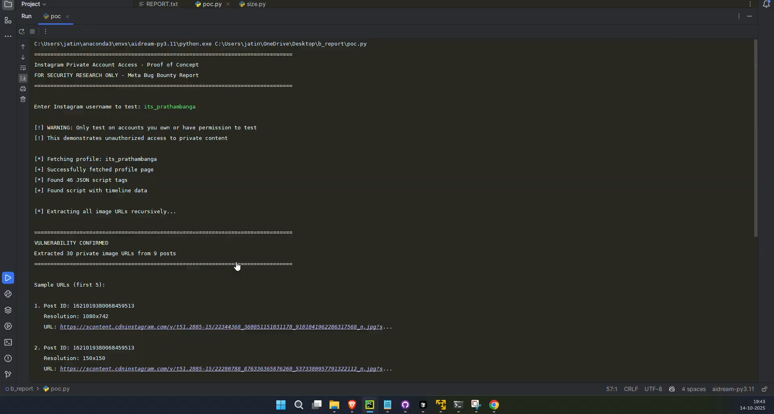774x414 pixels.
Task: Open the Run tool window sidebar icon
Action: coord(8,278)
